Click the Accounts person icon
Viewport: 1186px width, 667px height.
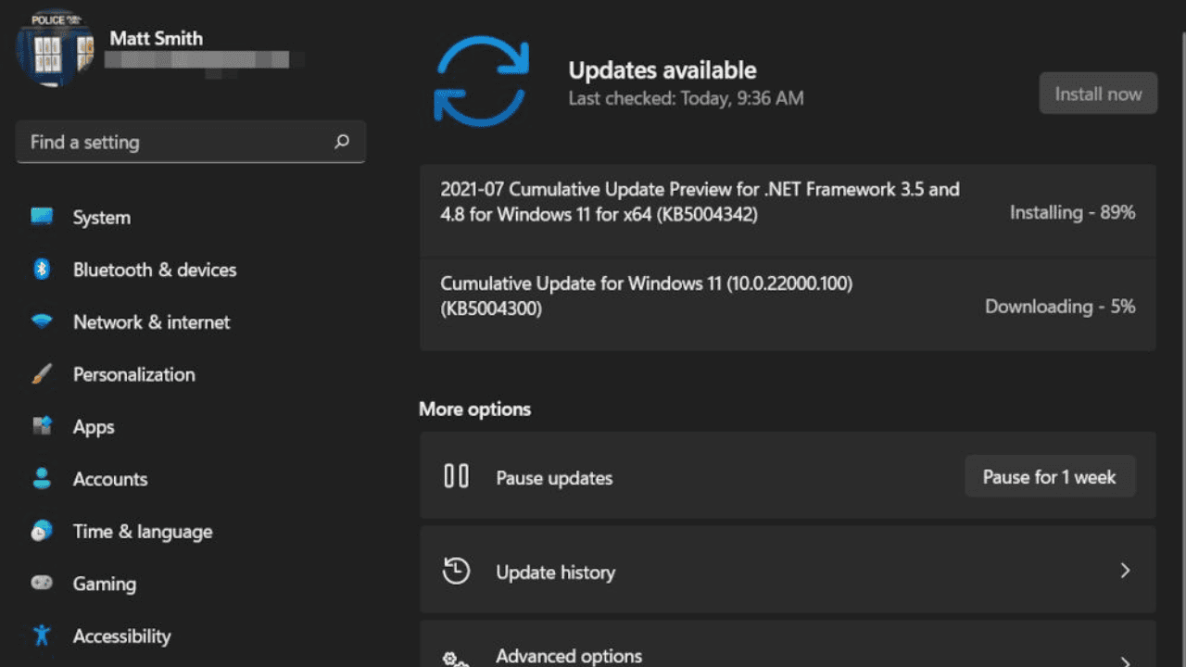[42, 479]
